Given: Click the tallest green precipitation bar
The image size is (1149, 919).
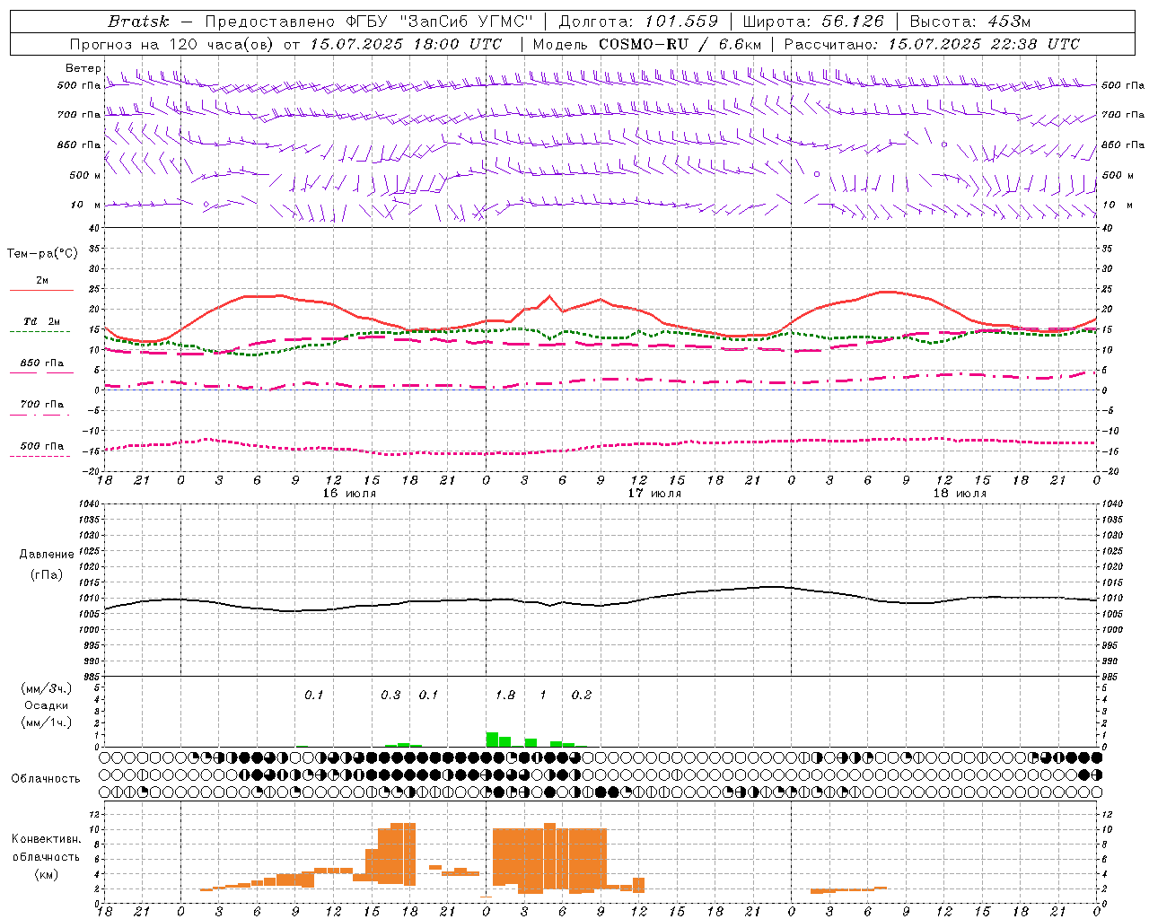Looking at the screenshot, I should (x=492, y=740).
